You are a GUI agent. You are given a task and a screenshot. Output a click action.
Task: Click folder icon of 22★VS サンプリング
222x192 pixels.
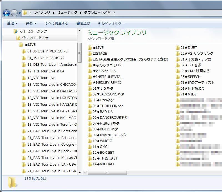pyautogui.click(x=178, y=54)
